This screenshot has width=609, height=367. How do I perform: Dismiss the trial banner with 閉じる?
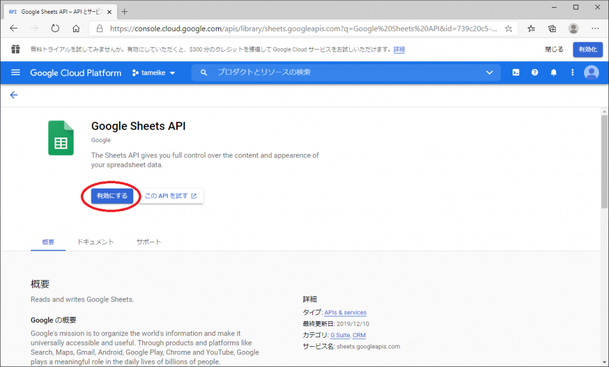(x=553, y=49)
